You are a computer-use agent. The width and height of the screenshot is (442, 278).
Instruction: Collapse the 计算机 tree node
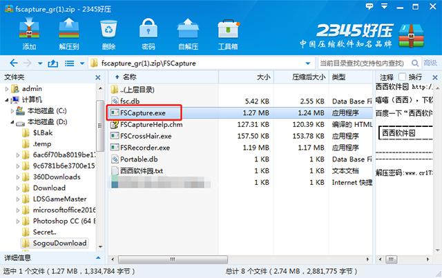click(7, 100)
